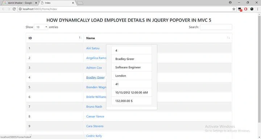Open Angelica Ramos employee link
The height and width of the screenshot is (139, 261).
coord(96,58)
